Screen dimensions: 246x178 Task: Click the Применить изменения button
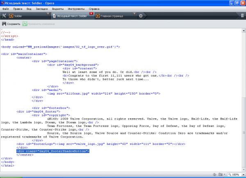[39, 24]
